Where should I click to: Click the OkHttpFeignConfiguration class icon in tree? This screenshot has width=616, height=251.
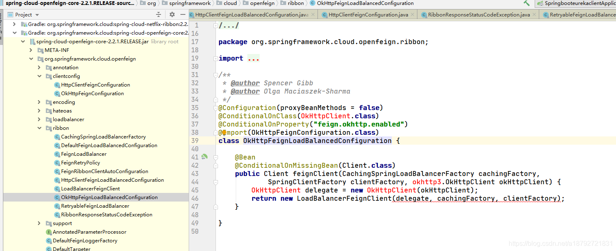(x=57, y=94)
